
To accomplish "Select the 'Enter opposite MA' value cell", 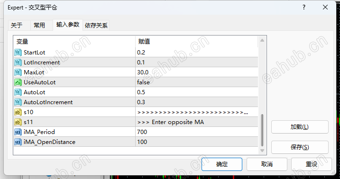I will point(197,122).
